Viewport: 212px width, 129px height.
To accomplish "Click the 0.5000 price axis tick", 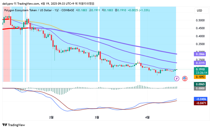I will coord(200,20).
